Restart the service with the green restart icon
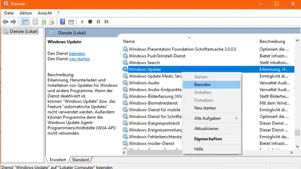Image resolution: width=301 pixels, height=169 pixels. (107, 22)
